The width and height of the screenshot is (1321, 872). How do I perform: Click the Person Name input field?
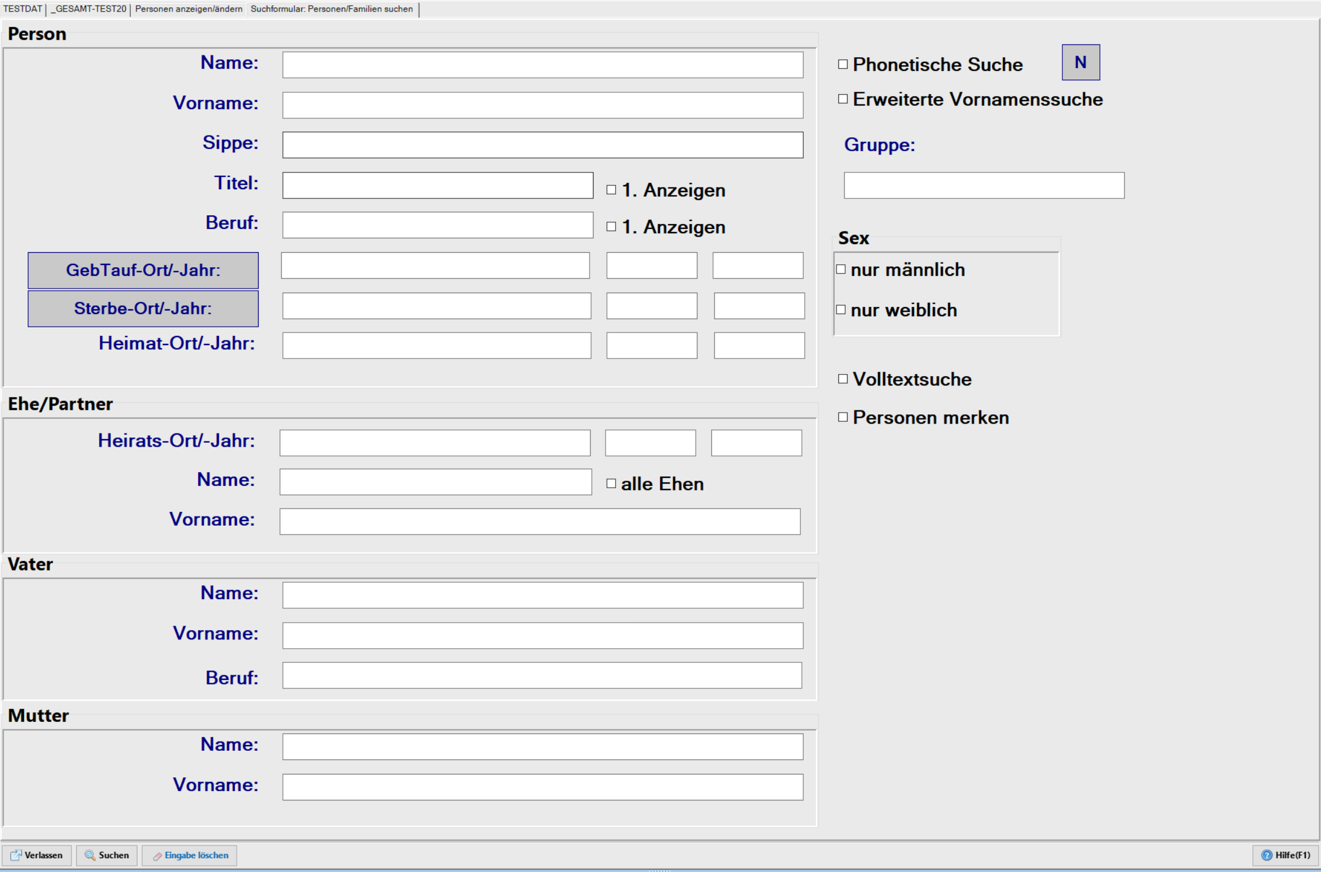point(542,65)
